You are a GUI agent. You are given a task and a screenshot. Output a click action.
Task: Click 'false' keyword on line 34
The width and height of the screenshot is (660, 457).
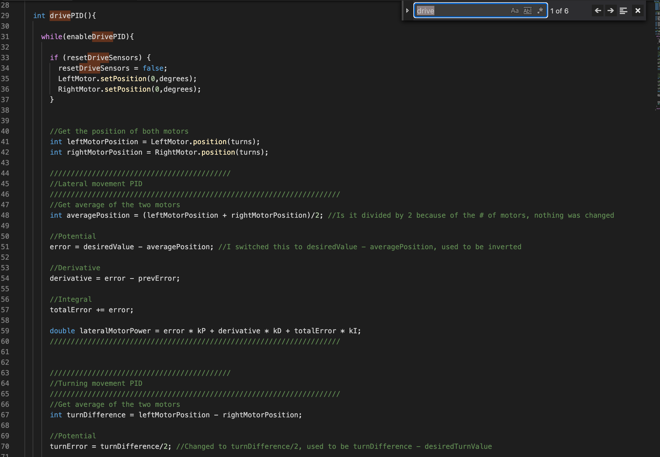tap(153, 68)
